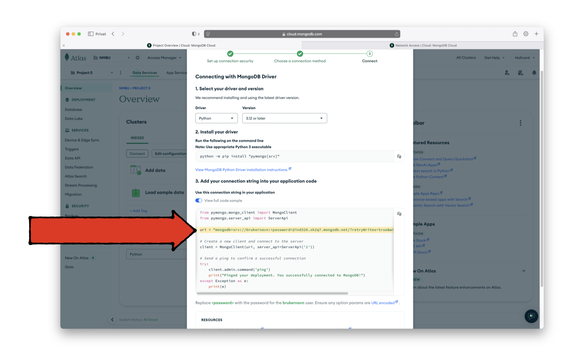Toggle View full code sample switch

point(199,201)
